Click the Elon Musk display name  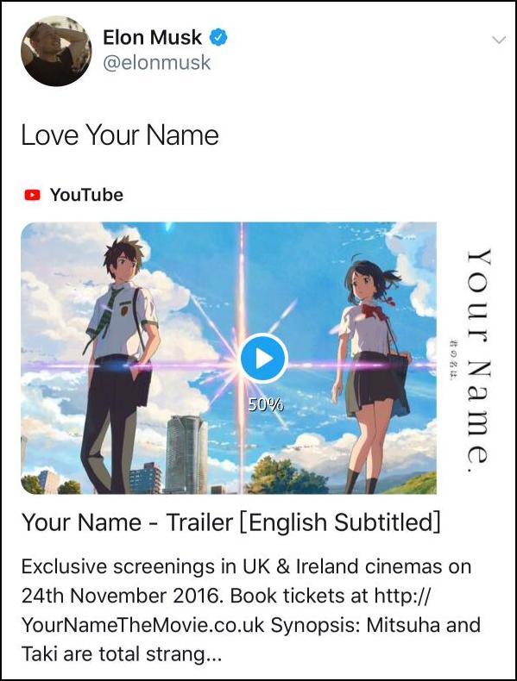coord(152,37)
